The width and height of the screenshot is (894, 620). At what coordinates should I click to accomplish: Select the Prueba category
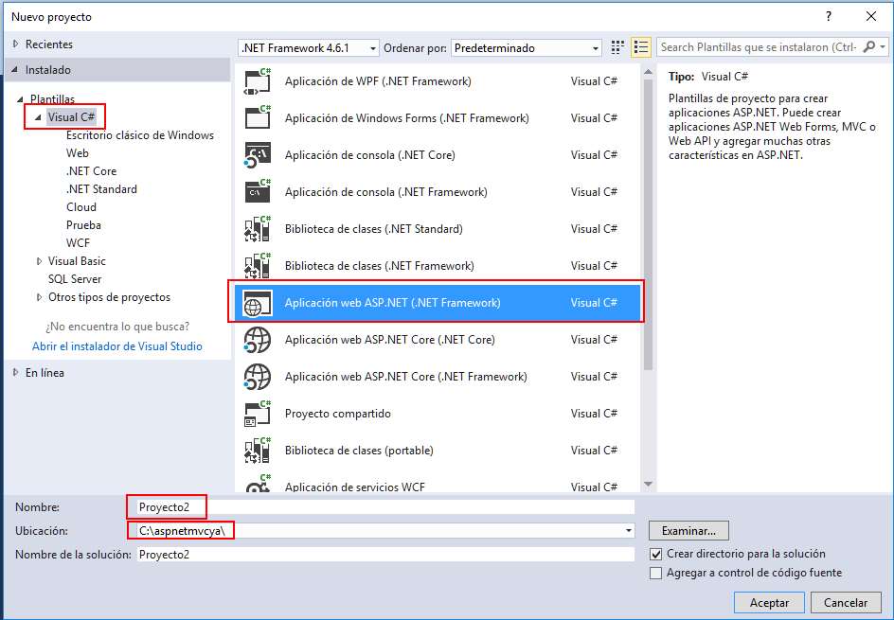[x=83, y=225]
